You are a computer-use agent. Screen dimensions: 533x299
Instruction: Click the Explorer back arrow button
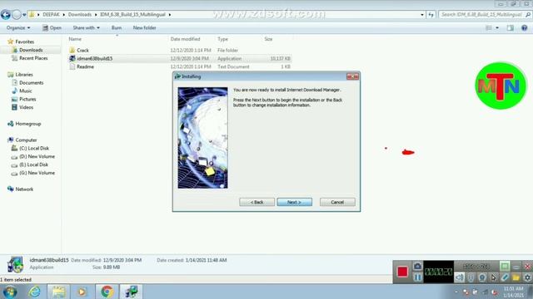coord(6,15)
